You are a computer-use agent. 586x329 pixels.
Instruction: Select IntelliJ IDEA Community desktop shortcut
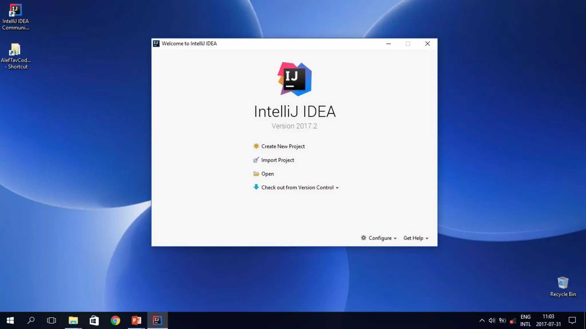15,17
